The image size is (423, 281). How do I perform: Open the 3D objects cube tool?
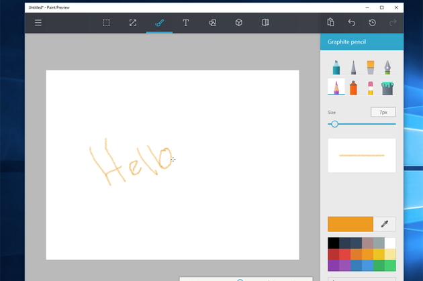[x=239, y=22]
